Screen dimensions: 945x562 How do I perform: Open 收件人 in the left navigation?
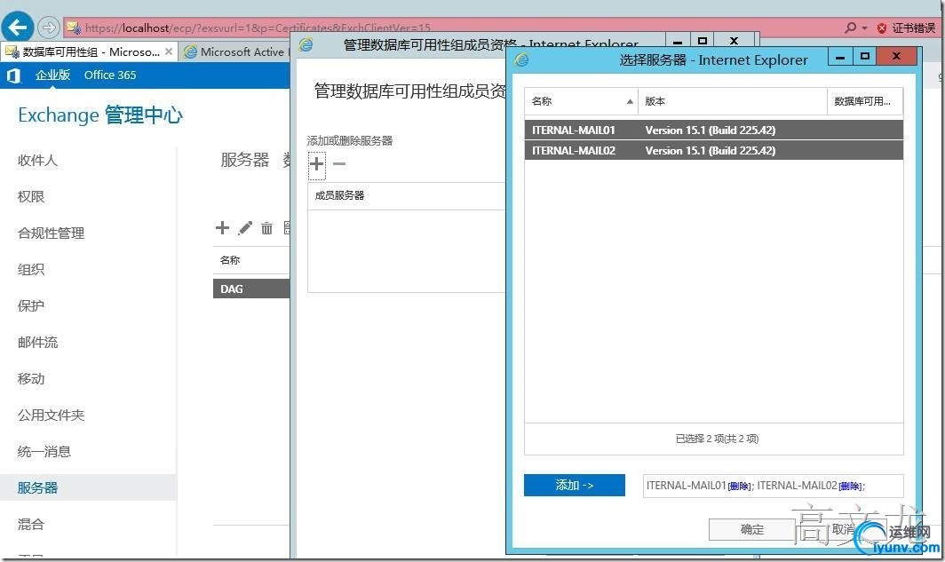[37, 160]
